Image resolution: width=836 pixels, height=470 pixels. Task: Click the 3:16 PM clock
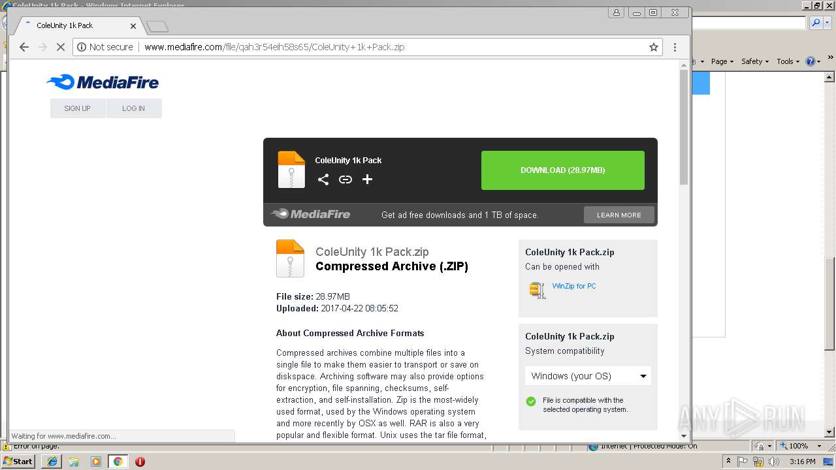coord(802,462)
